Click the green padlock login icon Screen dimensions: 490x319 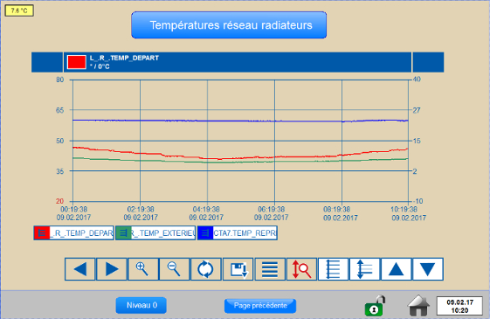click(375, 306)
